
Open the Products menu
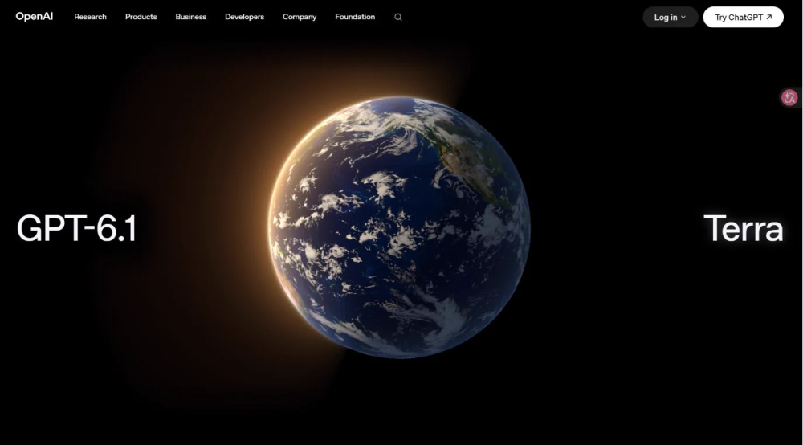[x=141, y=17]
